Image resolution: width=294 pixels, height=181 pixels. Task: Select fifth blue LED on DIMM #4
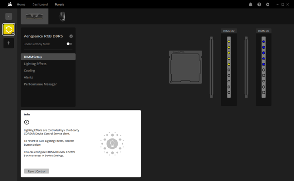264,64
